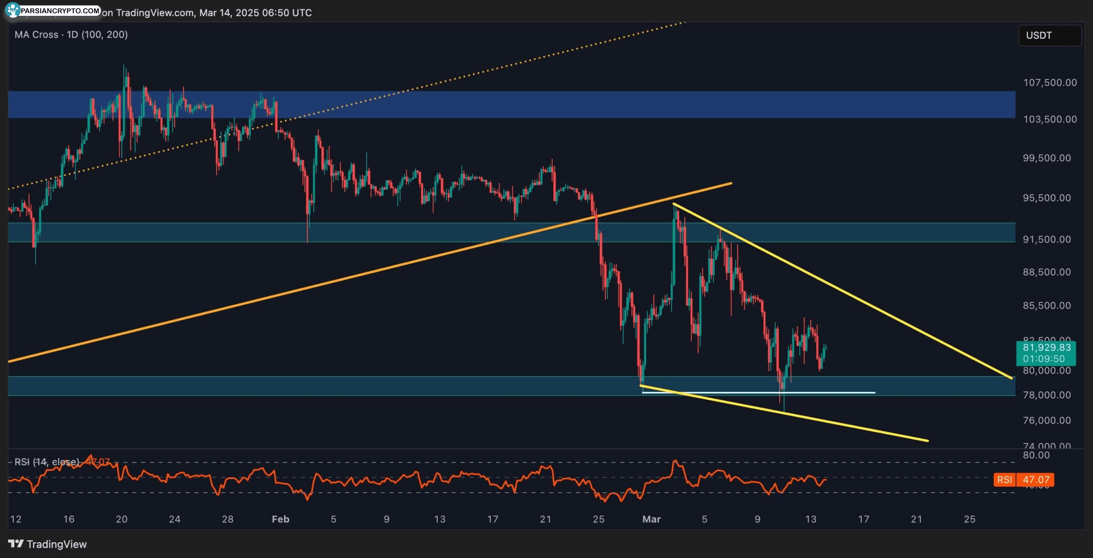1093x558 pixels.
Task: Click the orange RSI tag label
Action: pos(1004,480)
